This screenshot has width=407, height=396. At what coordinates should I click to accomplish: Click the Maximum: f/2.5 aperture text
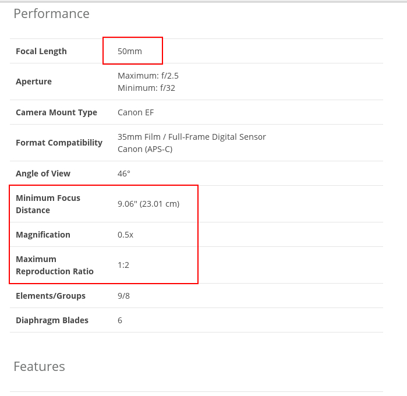tap(148, 76)
